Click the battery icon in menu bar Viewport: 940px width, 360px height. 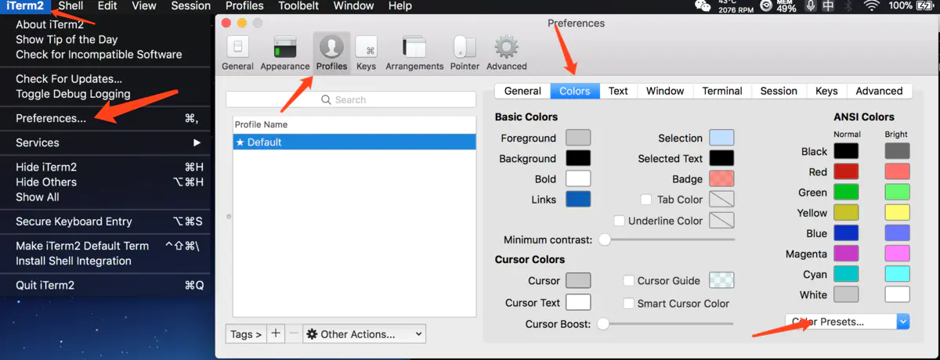(925, 6)
